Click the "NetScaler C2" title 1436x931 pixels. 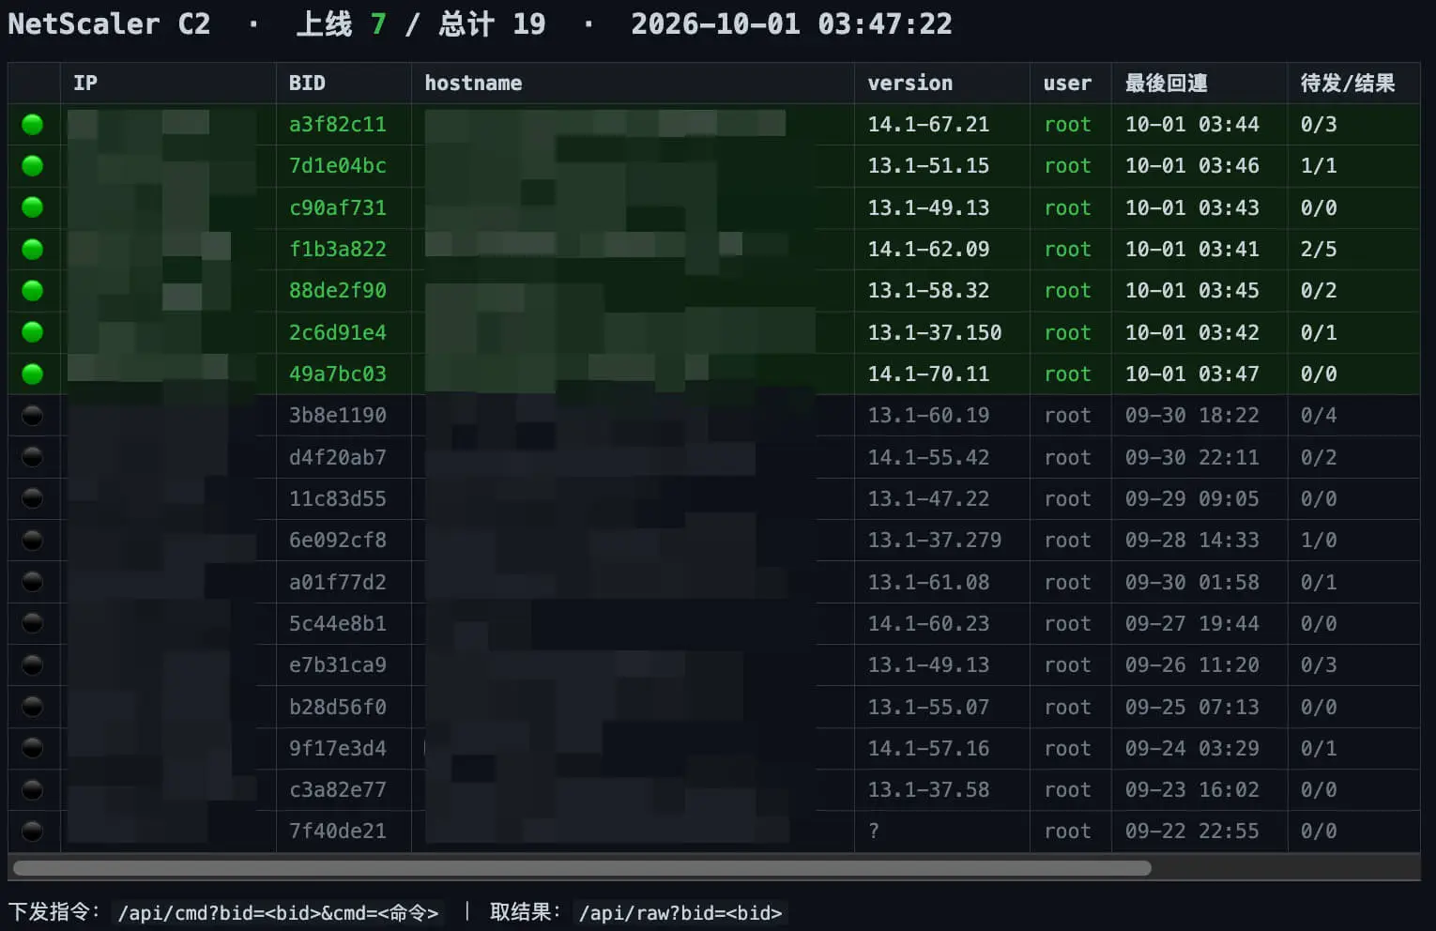point(109,23)
